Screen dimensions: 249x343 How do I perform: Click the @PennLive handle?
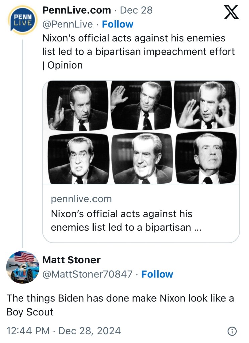tap(68, 24)
